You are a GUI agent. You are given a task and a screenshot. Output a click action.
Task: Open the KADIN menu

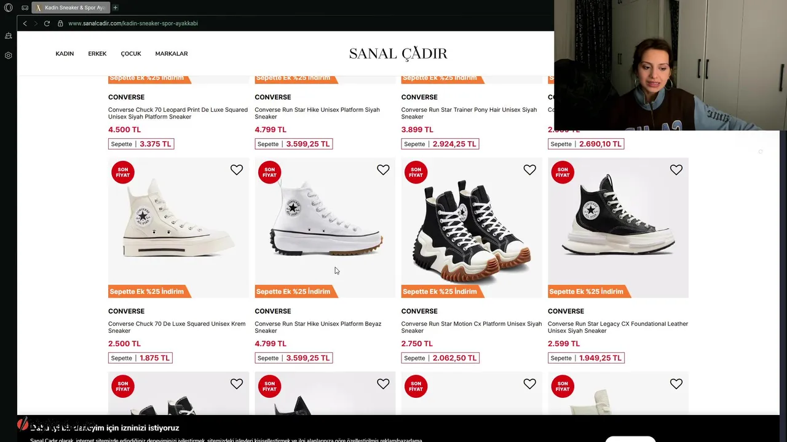[x=65, y=54]
